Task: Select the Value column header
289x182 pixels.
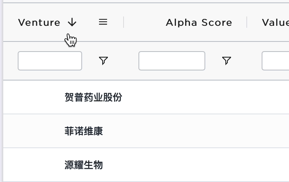Action: (x=275, y=23)
